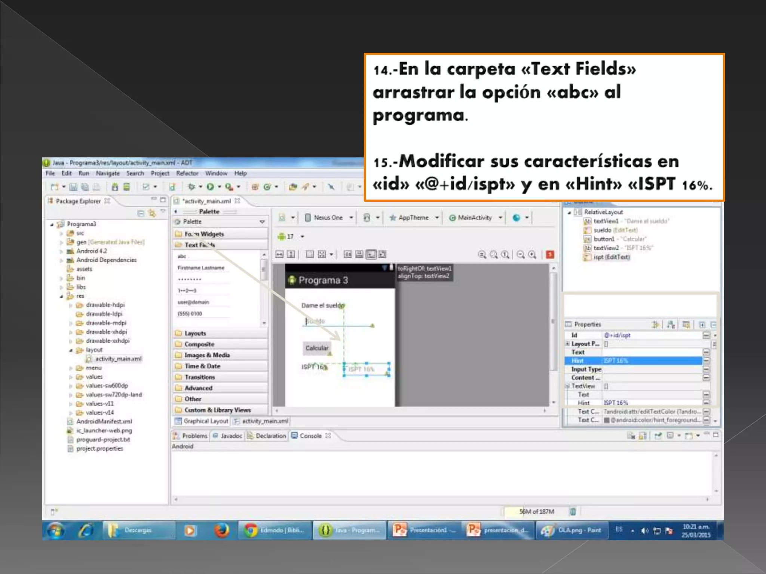Open the Images & Media palette category

click(221, 355)
